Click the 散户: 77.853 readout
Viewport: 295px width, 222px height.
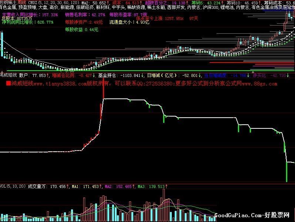(x=34, y=75)
